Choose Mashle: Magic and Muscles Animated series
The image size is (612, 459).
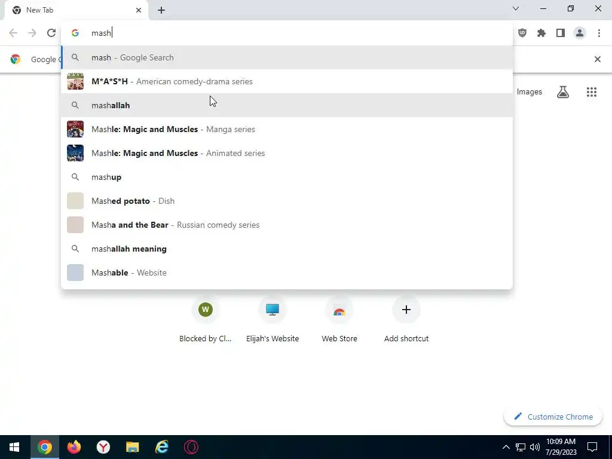click(287, 154)
